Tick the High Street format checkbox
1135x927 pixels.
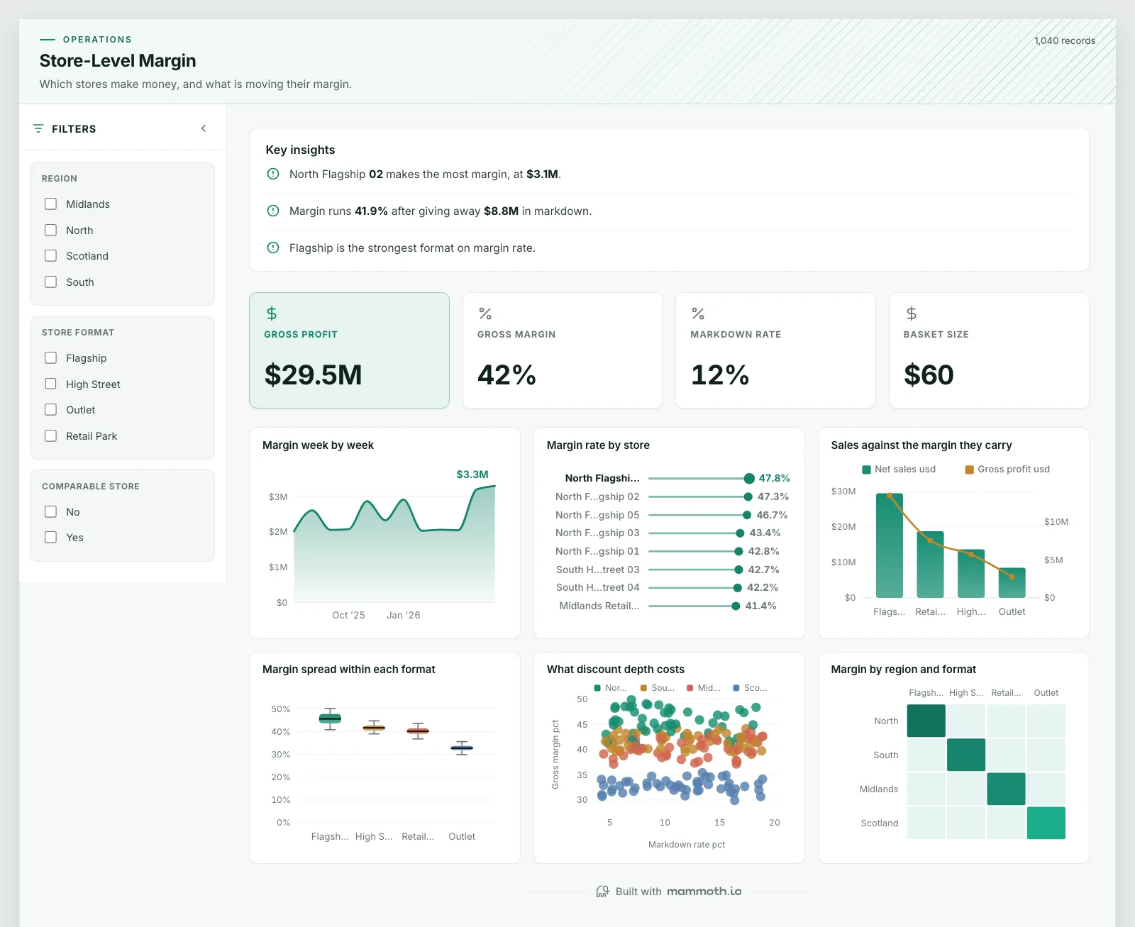tap(51, 384)
